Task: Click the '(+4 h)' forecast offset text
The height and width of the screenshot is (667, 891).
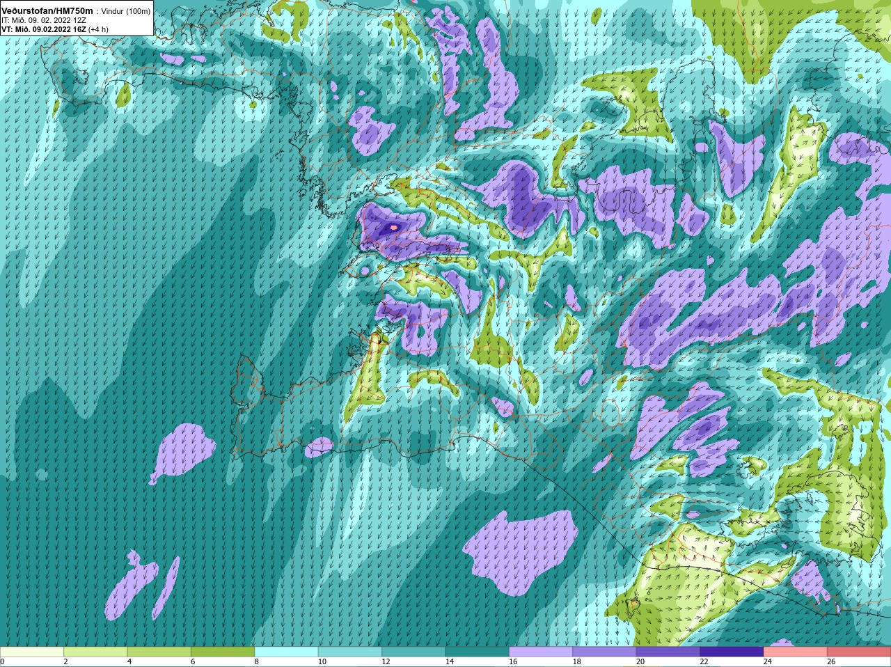Action: tap(98, 29)
